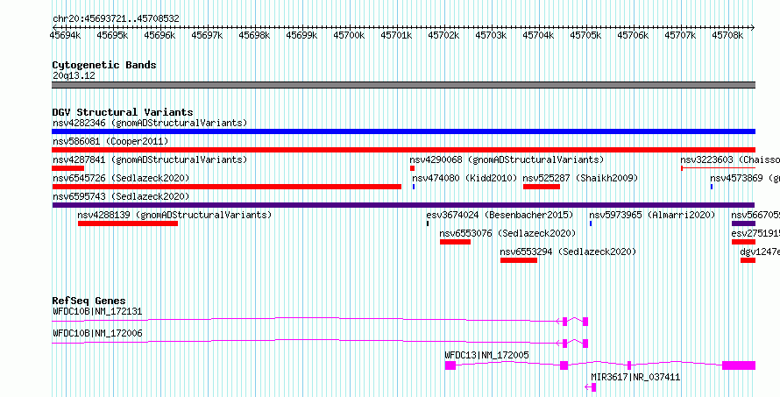Click the 20q13.12 band label

pyautogui.click(x=74, y=75)
